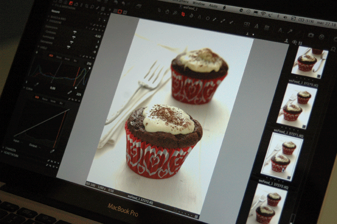Select RGB channel tab in Curve panel
This screenshot has width=337, height=224.
click(37, 98)
